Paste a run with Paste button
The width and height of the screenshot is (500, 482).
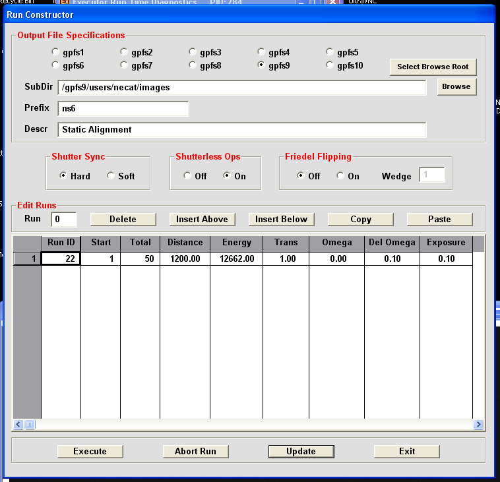click(x=439, y=219)
